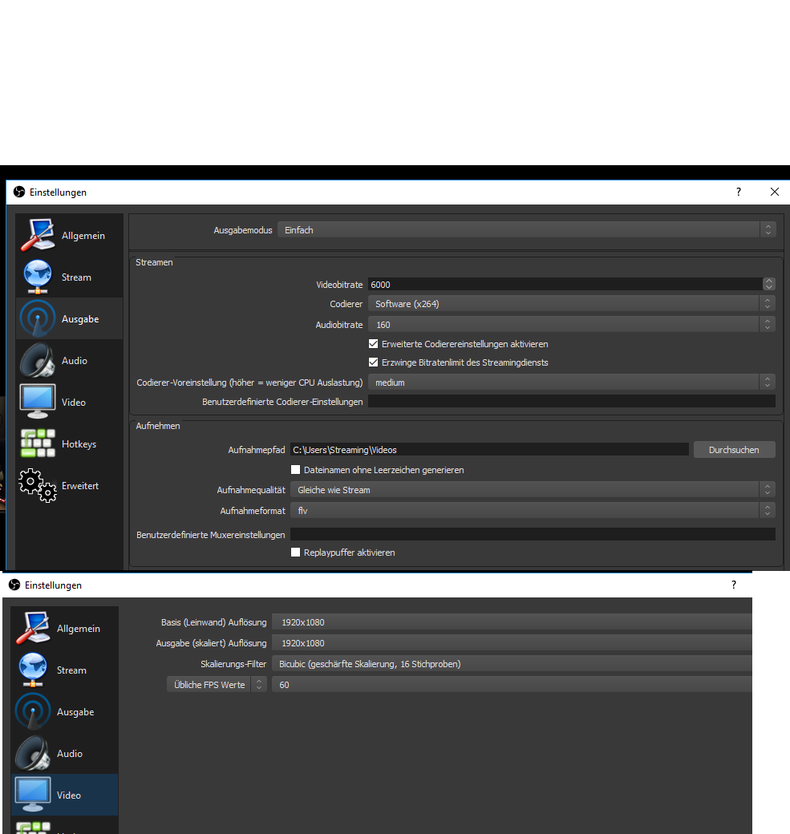
Task: Open the Ausgabemodus dropdown
Action: [x=526, y=230]
